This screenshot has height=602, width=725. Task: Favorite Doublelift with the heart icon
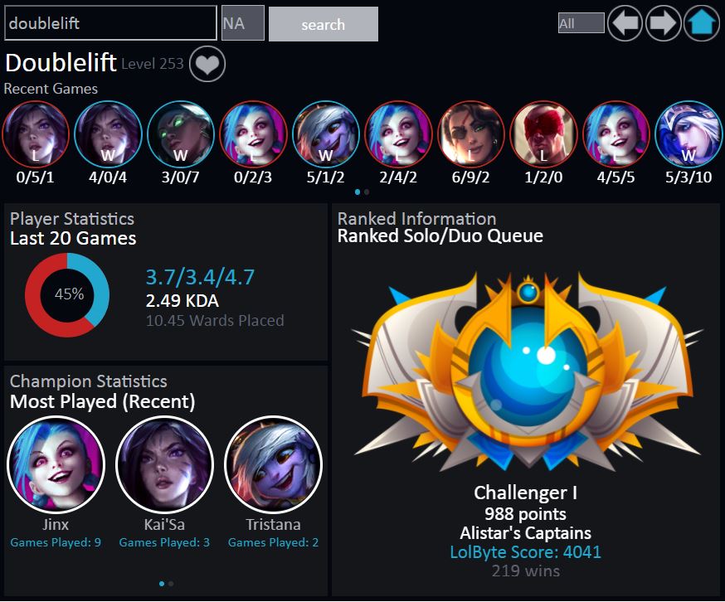(207, 65)
